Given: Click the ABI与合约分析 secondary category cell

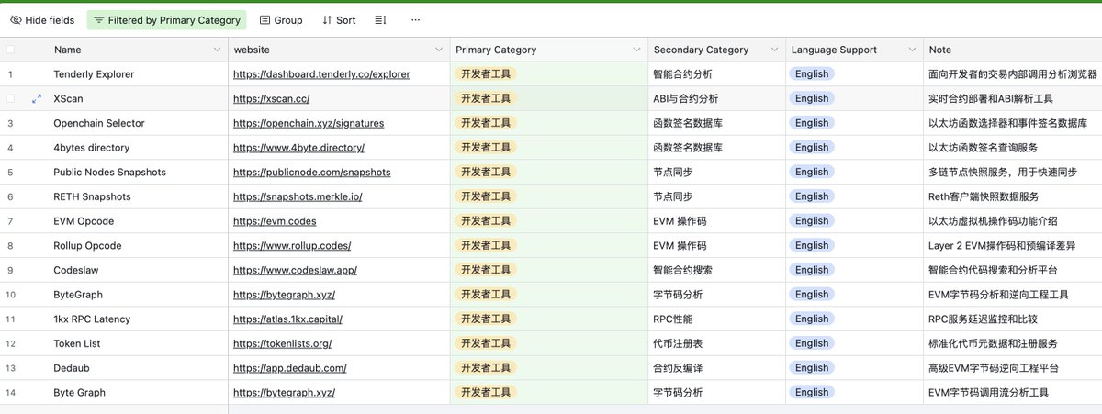Looking at the screenshot, I should pyautogui.click(x=716, y=98).
